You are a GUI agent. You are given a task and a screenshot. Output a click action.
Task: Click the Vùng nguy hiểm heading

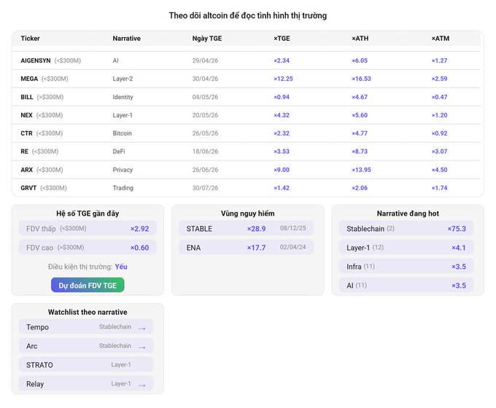[248, 213]
